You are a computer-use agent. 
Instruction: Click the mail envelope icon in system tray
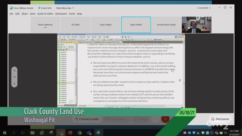click(x=185, y=133)
